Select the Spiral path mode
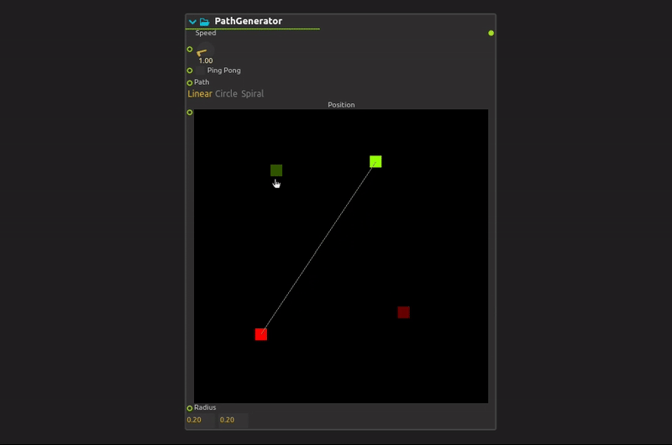 coord(253,94)
